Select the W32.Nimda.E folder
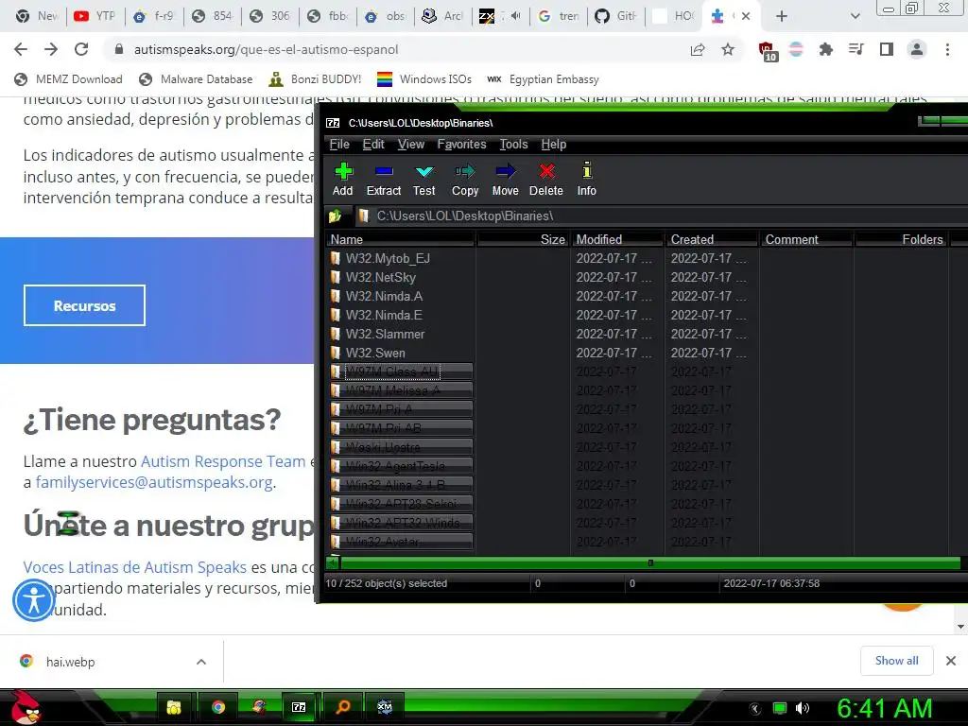This screenshot has height=726, width=968. pos(384,316)
